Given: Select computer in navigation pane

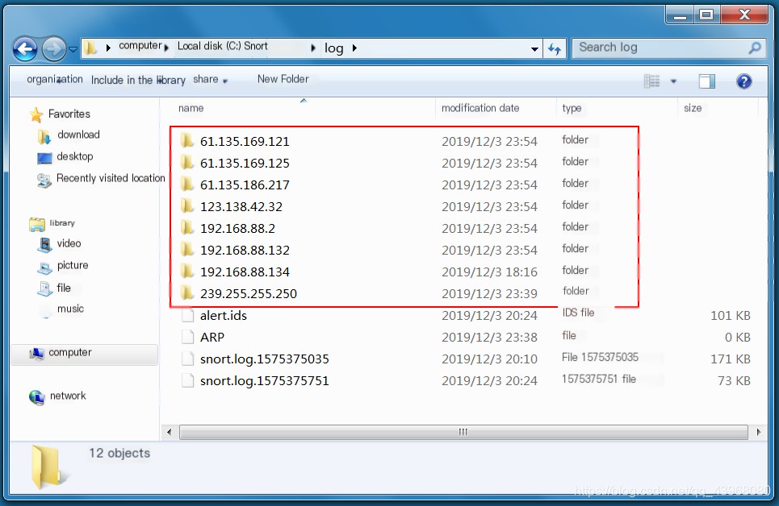Looking at the screenshot, I should tap(85, 353).
